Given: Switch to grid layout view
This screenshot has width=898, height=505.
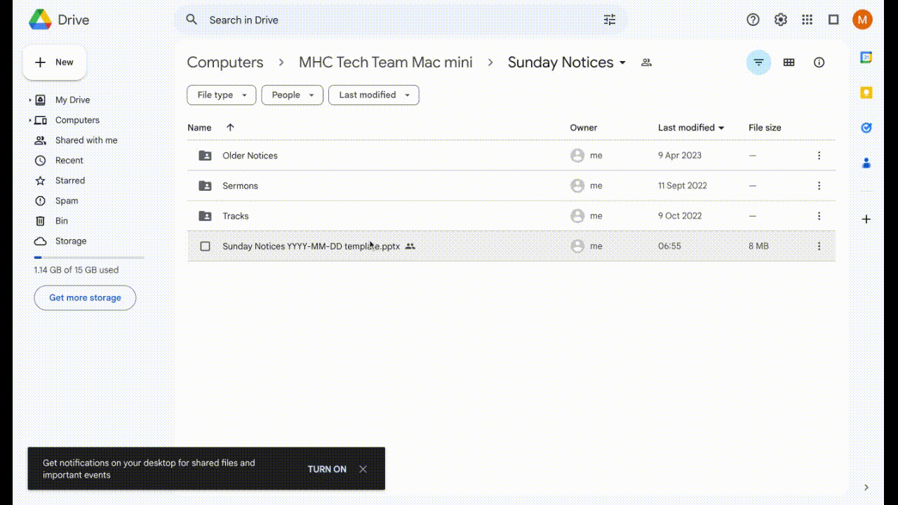Looking at the screenshot, I should (789, 62).
